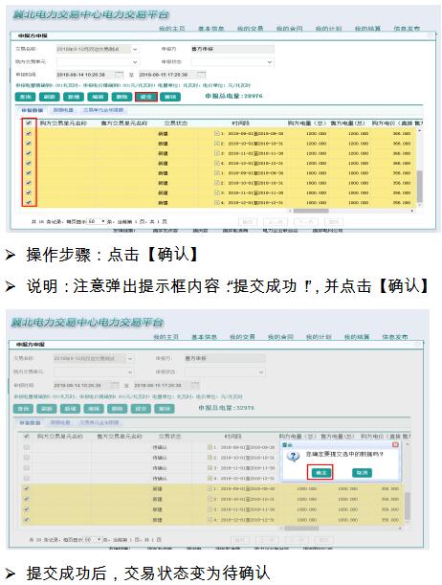Viewport: 442px width, 585px height.
Task: Toggle the red-outlined select-all header checkbox
Action: point(29,124)
